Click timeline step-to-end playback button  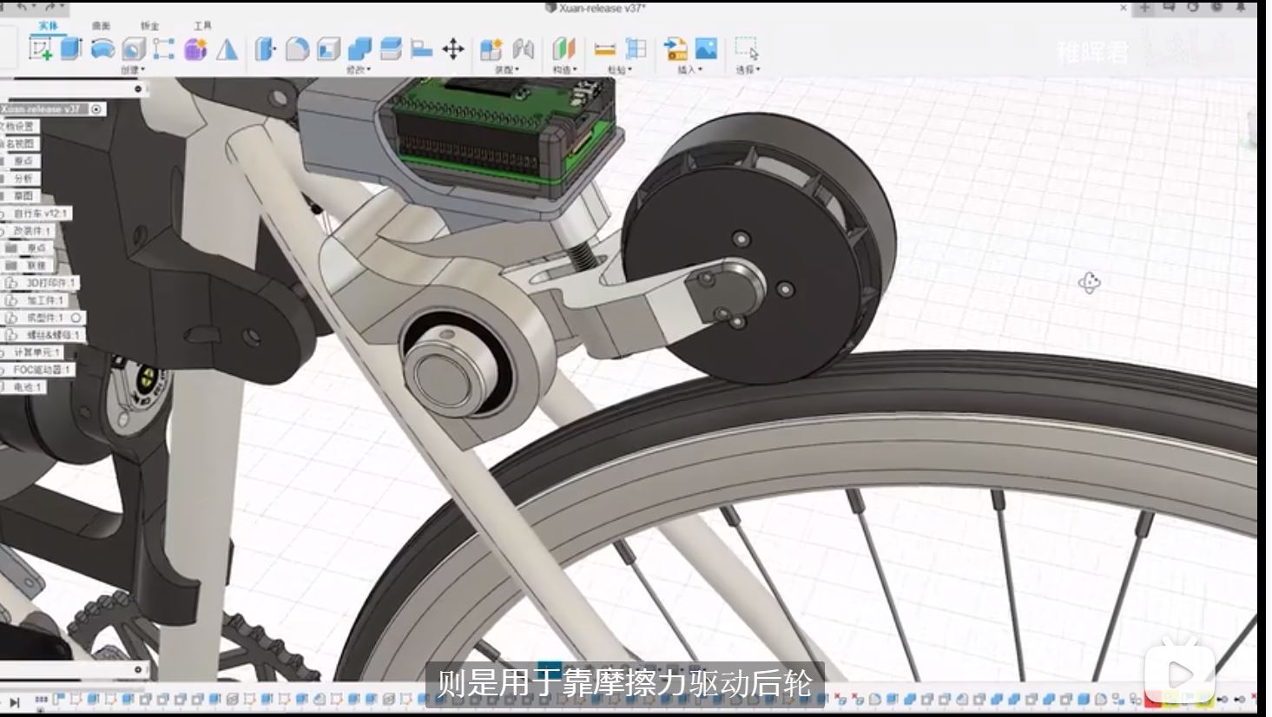[15, 701]
